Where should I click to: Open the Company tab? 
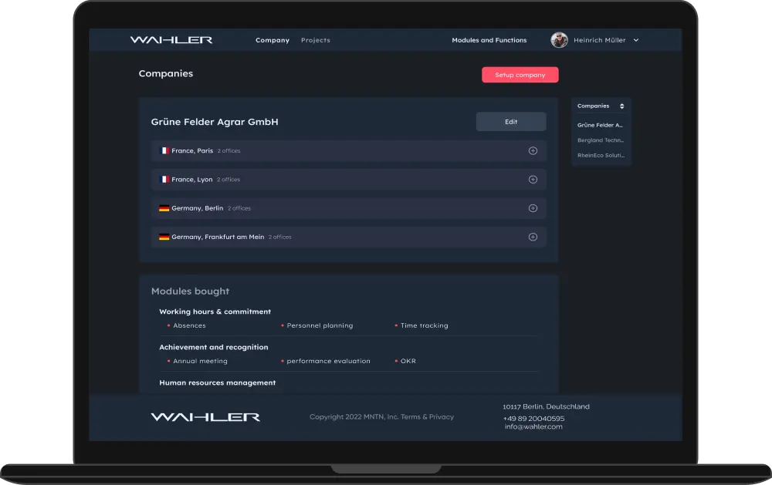click(x=272, y=40)
